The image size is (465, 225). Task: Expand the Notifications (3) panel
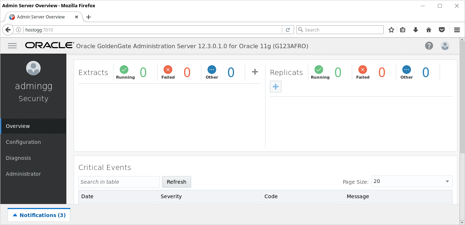(x=39, y=215)
